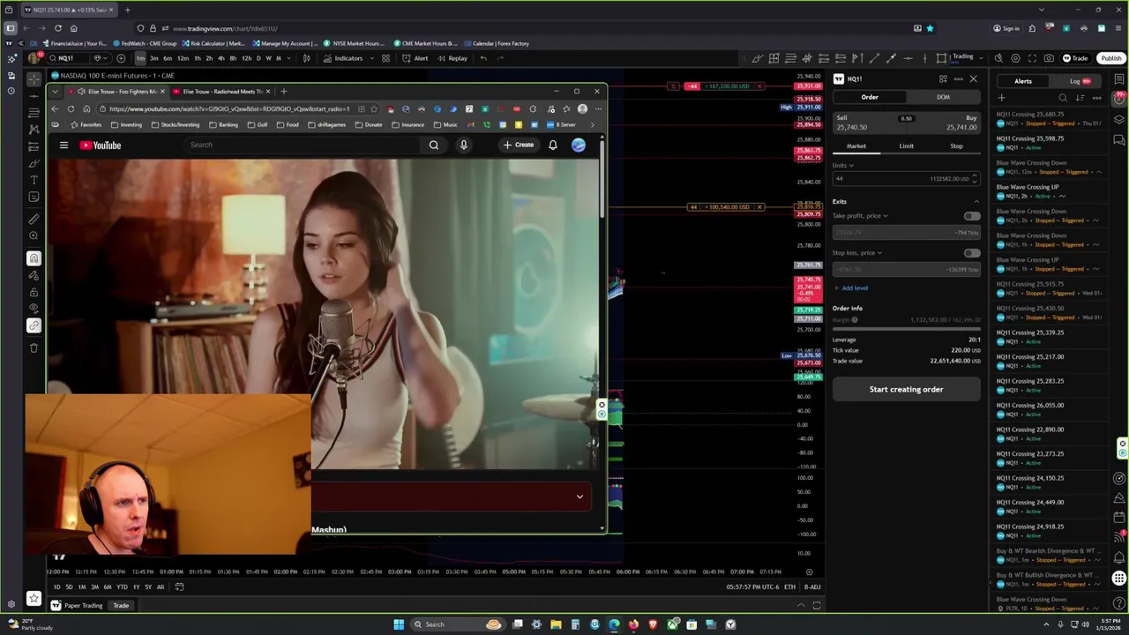The width and height of the screenshot is (1129, 635).
Task: Click the YouTube search magnifier button
Action: pos(433,146)
